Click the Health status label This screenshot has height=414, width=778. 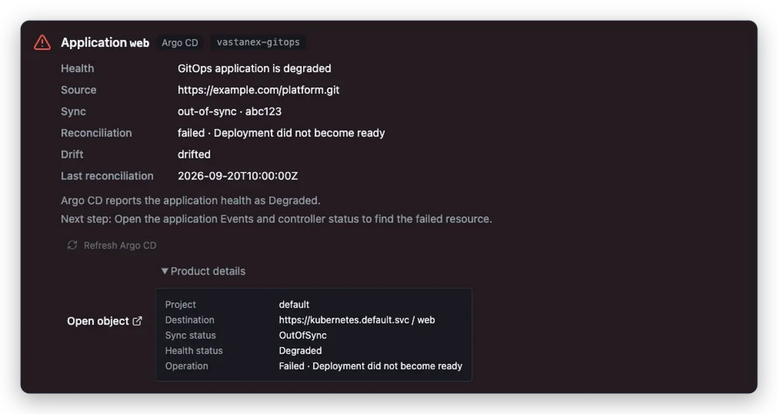click(x=194, y=351)
